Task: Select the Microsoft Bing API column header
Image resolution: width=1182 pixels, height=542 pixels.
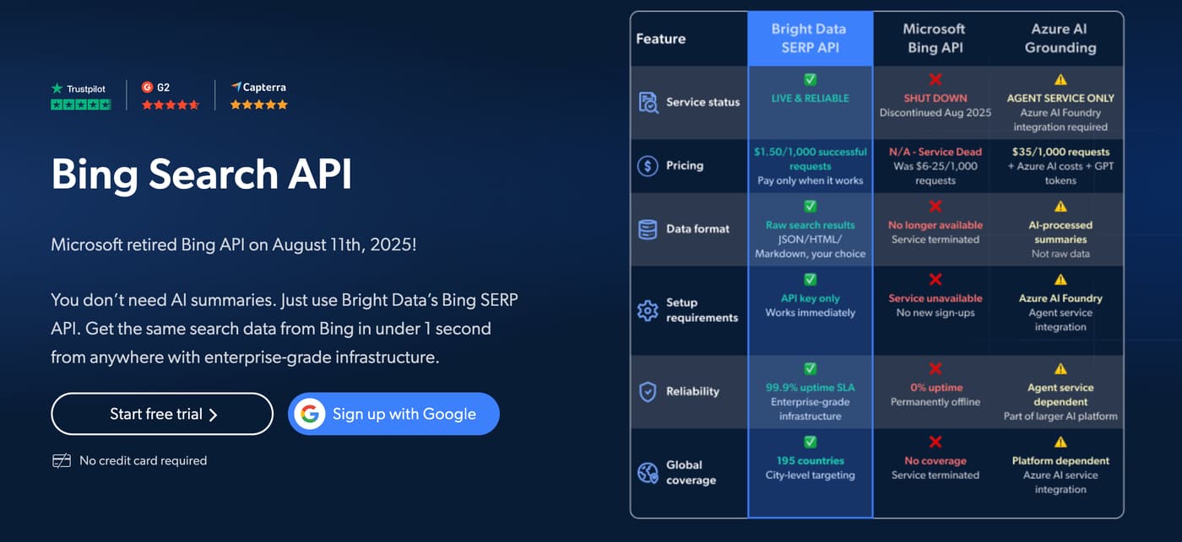Action: coord(934,38)
